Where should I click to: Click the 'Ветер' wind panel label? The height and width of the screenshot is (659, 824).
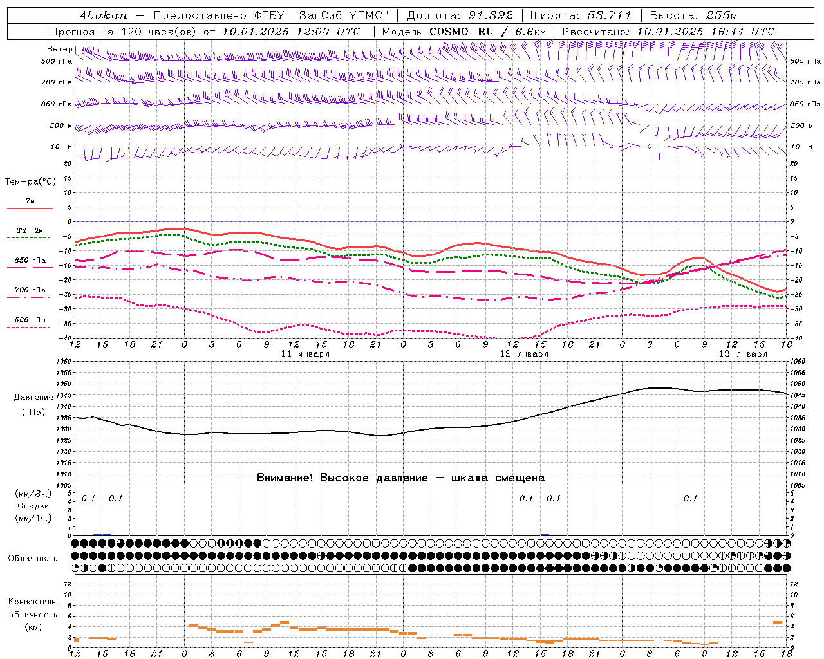59,49
